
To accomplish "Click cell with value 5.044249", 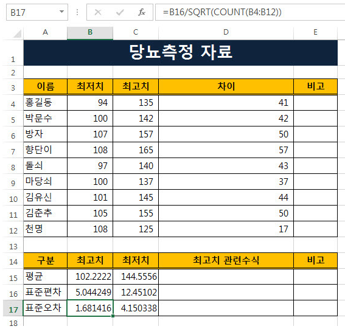I will (x=90, y=293).
